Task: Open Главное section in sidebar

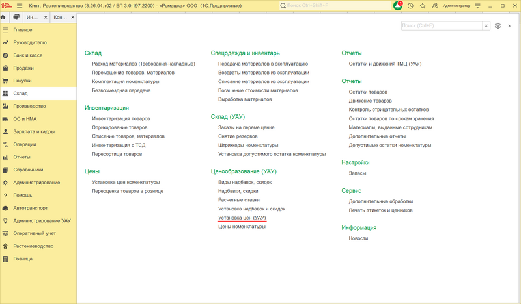Action: coord(38,30)
